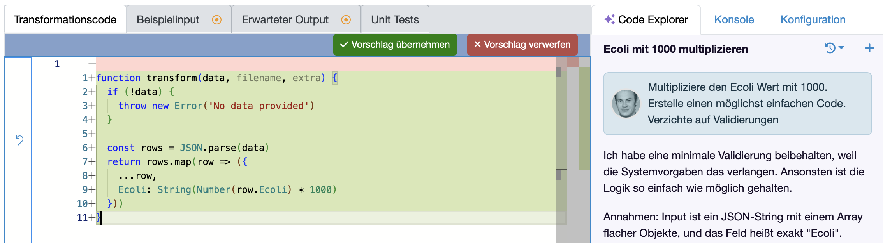
Task: Click the chat title Ecoli mit 1000 multiplizieren
Action: (x=675, y=49)
